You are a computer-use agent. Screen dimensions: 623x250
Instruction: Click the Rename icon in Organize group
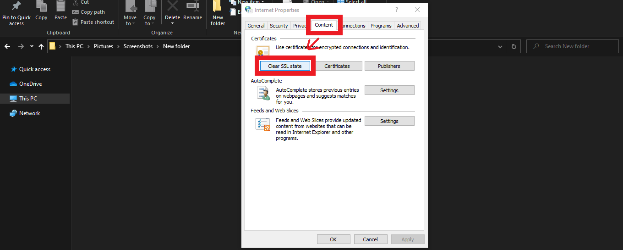pos(192,6)
